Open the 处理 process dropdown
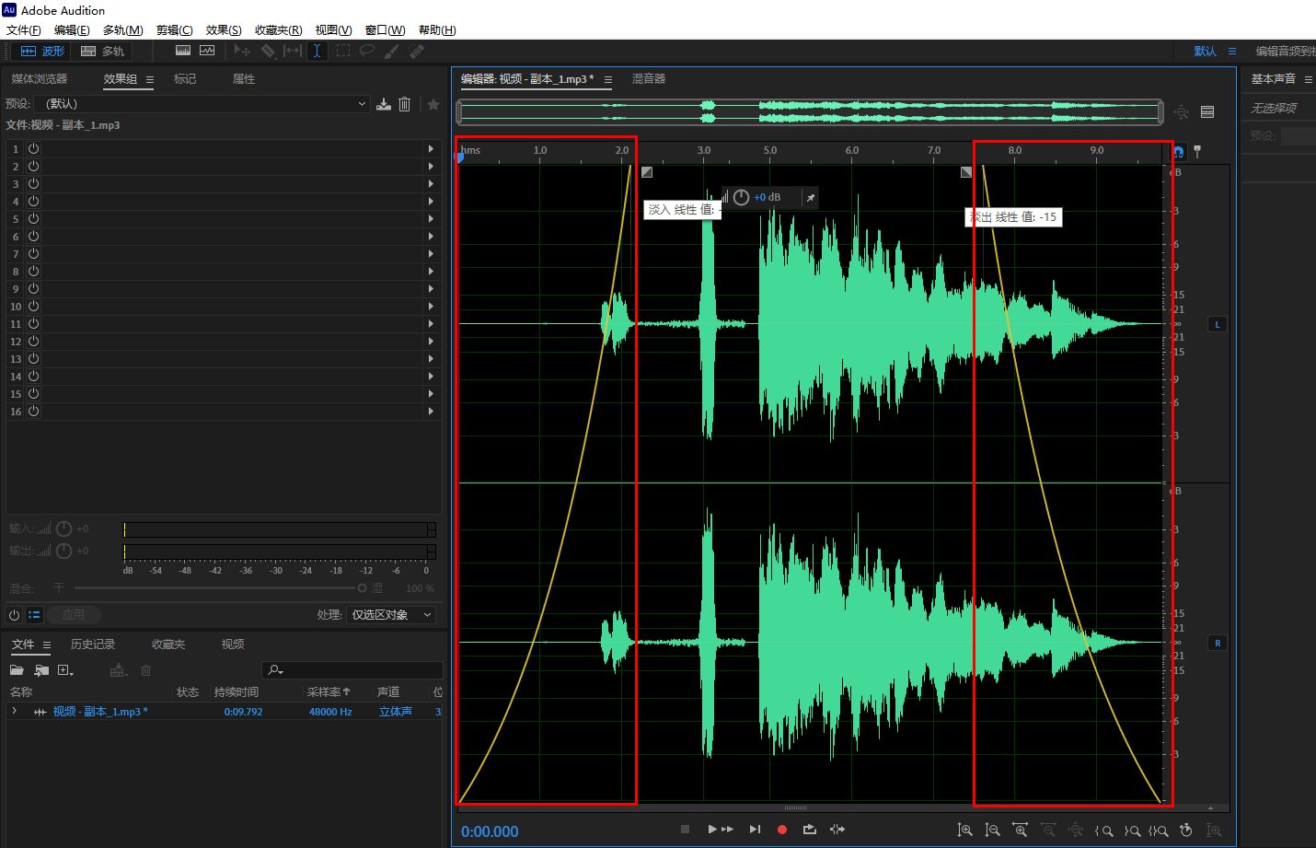This screenshot has width=1316, height=848. (391, 614)
